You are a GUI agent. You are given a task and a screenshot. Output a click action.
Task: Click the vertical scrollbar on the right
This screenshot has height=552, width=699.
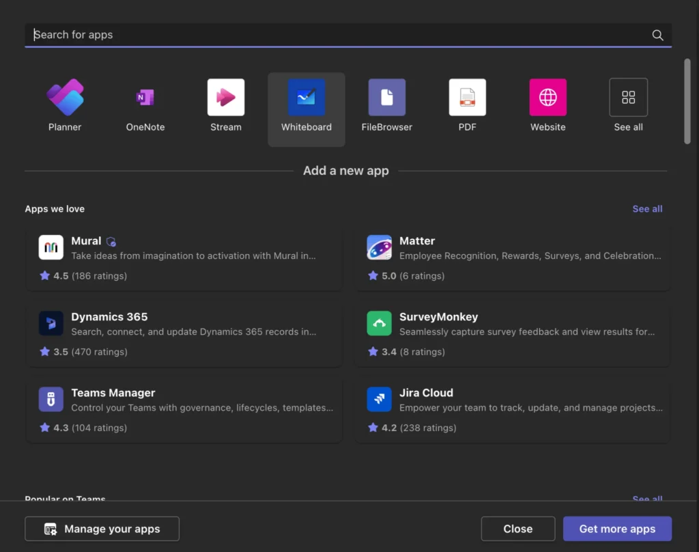pos(687,101)
